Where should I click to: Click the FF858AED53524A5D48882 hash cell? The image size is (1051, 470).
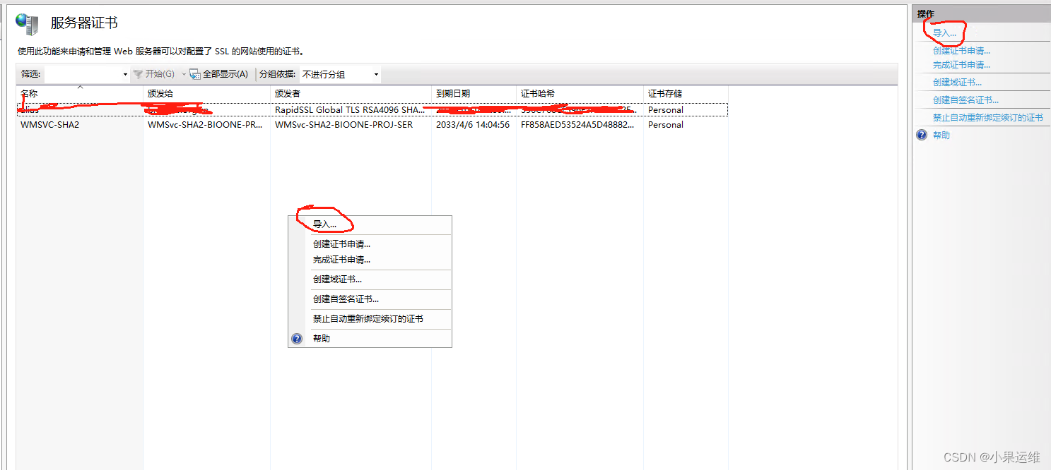[577, 125]
